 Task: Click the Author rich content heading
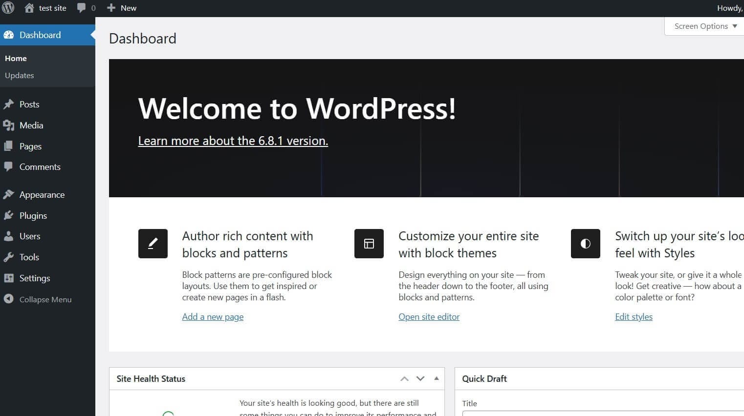pyautogui.click(x=247, y=244)
